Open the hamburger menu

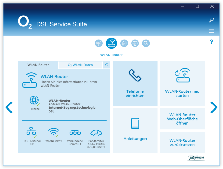tap(211, 31)
